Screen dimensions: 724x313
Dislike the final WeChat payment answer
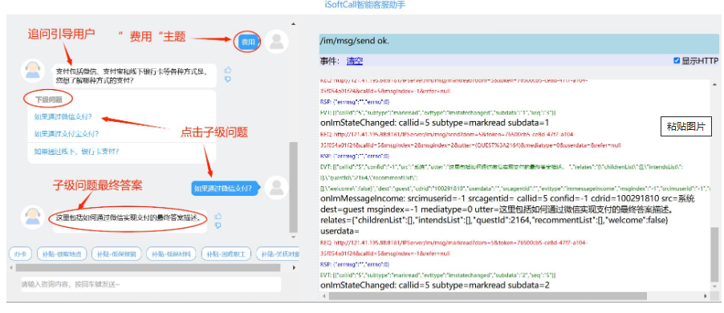click(x=218, y=226)
